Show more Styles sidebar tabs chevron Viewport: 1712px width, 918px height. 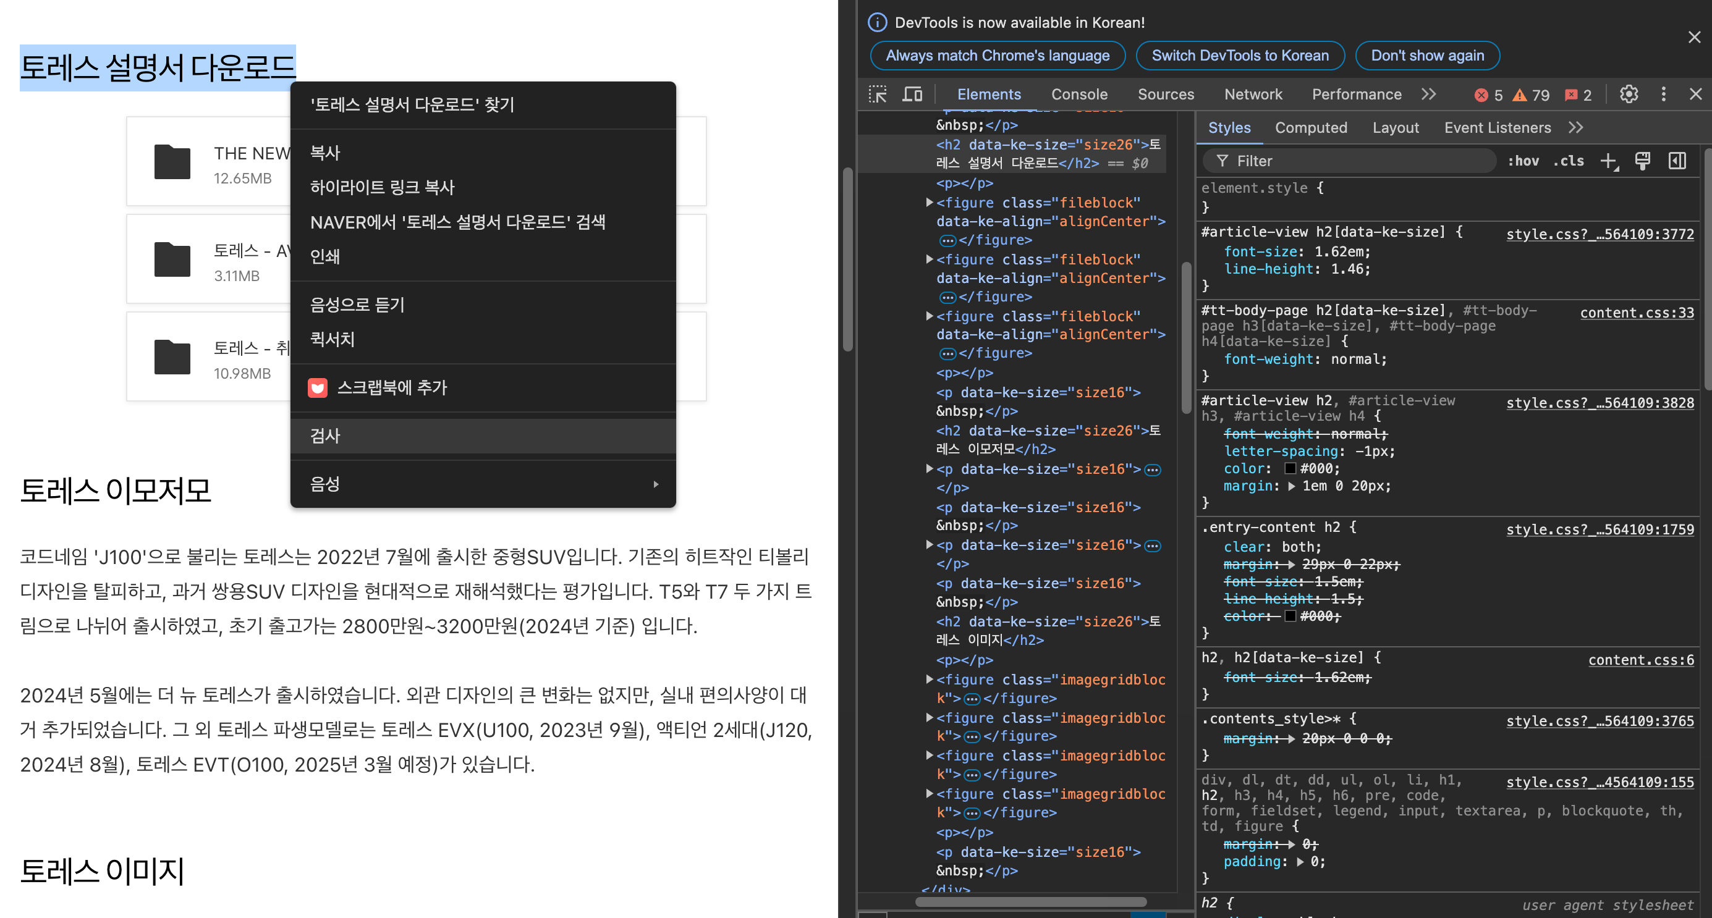[1576, 127]
